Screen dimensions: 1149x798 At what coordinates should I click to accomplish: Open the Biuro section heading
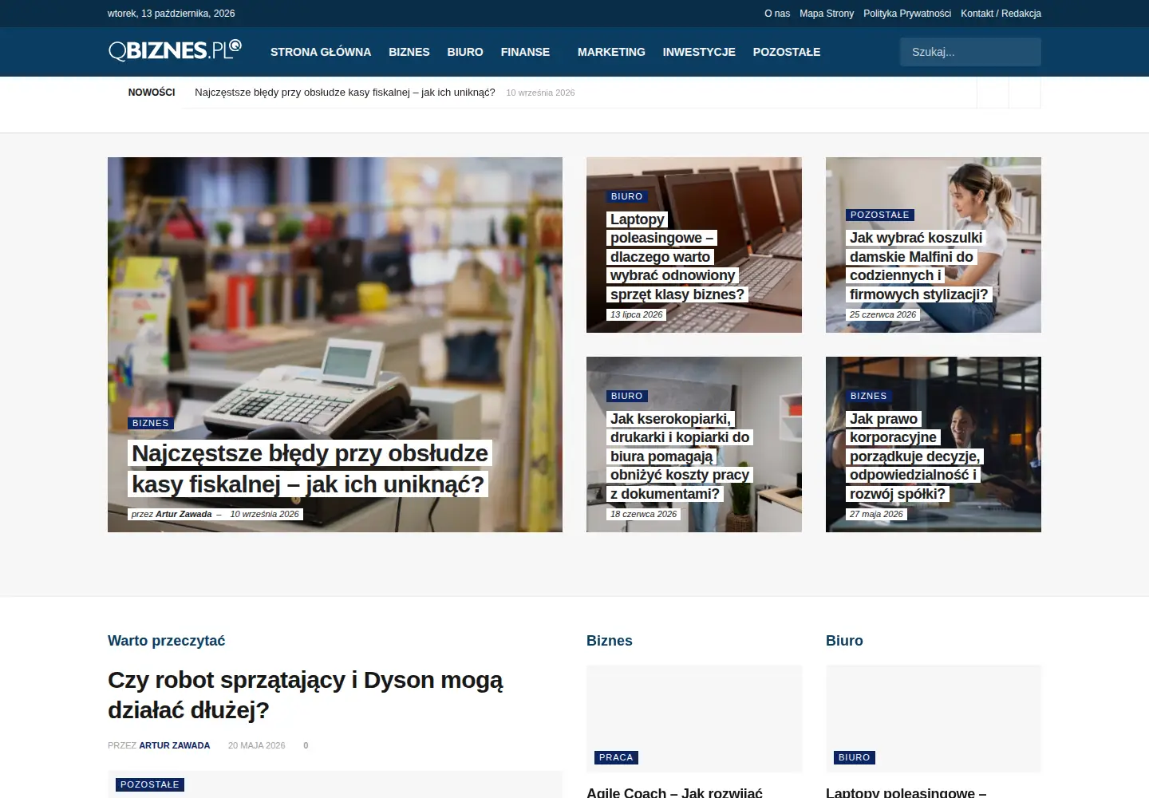(x=844, y=641)
